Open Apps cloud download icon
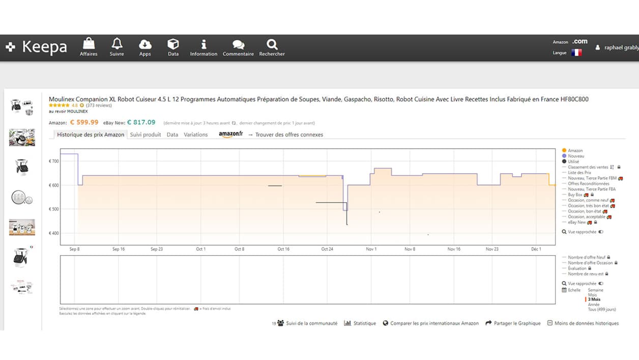639x360 pixels. tap(145, 44)
